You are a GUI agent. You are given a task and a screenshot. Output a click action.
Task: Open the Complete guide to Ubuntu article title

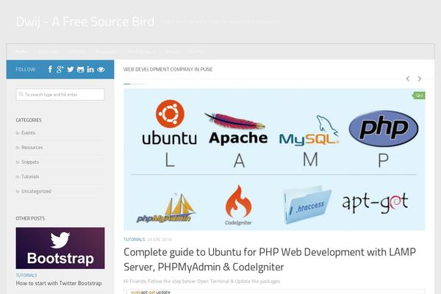(x=270, y=259)
